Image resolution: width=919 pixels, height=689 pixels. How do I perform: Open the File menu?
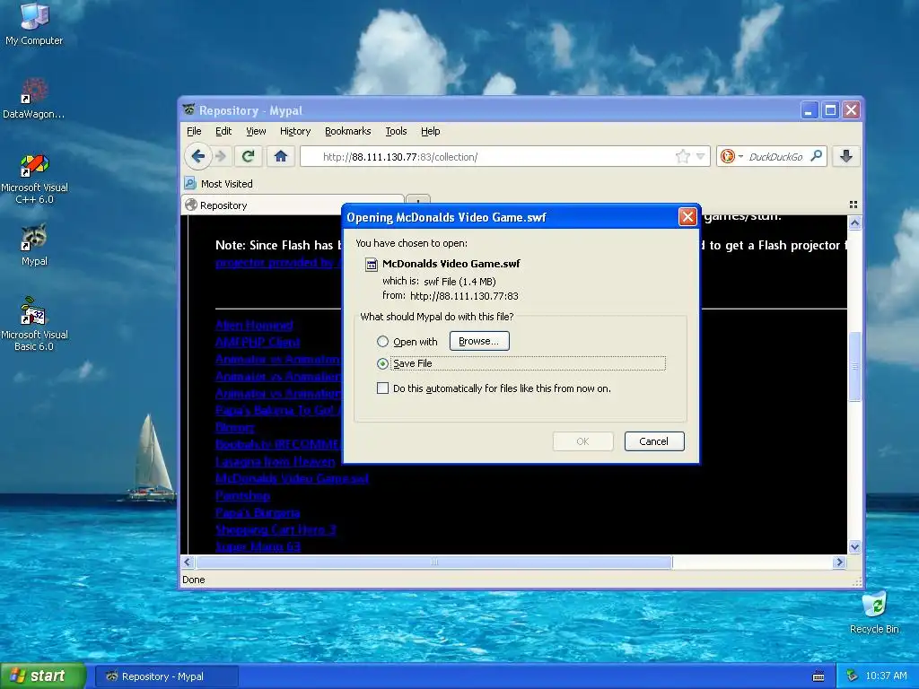[x=194, y=131]
